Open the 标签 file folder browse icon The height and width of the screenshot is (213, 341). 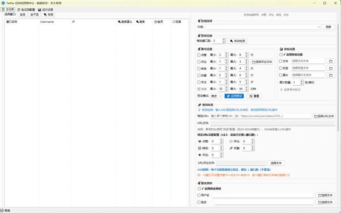pos(331,68)
